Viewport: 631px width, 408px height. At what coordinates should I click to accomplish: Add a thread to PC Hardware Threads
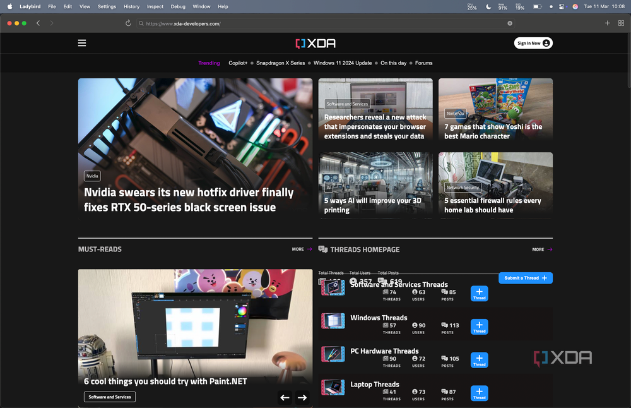(480, 360)
